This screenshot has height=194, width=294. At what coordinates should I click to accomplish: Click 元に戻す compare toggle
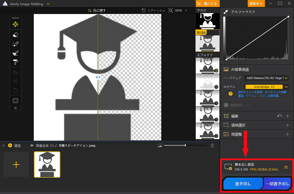(x=97, y=11)
